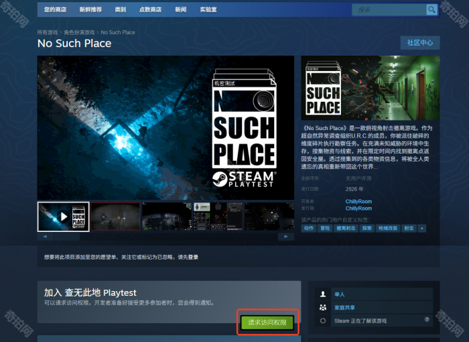Go to 点数商店 tab
469x342 pixels.
click(150, 9)
